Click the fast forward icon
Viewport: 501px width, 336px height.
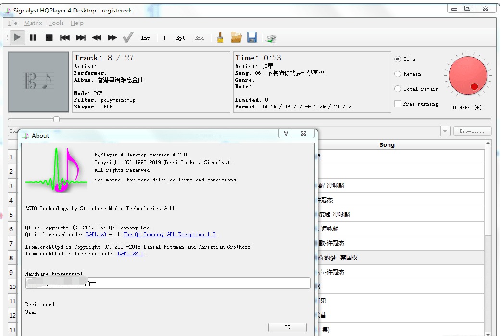112,37
